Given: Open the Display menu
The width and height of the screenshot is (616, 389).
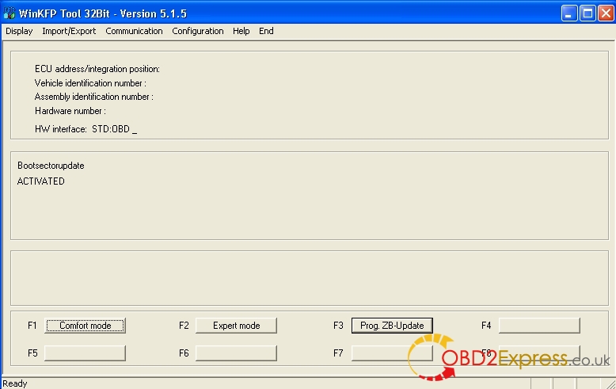Looking at the screenshot, I should (19, 31).
